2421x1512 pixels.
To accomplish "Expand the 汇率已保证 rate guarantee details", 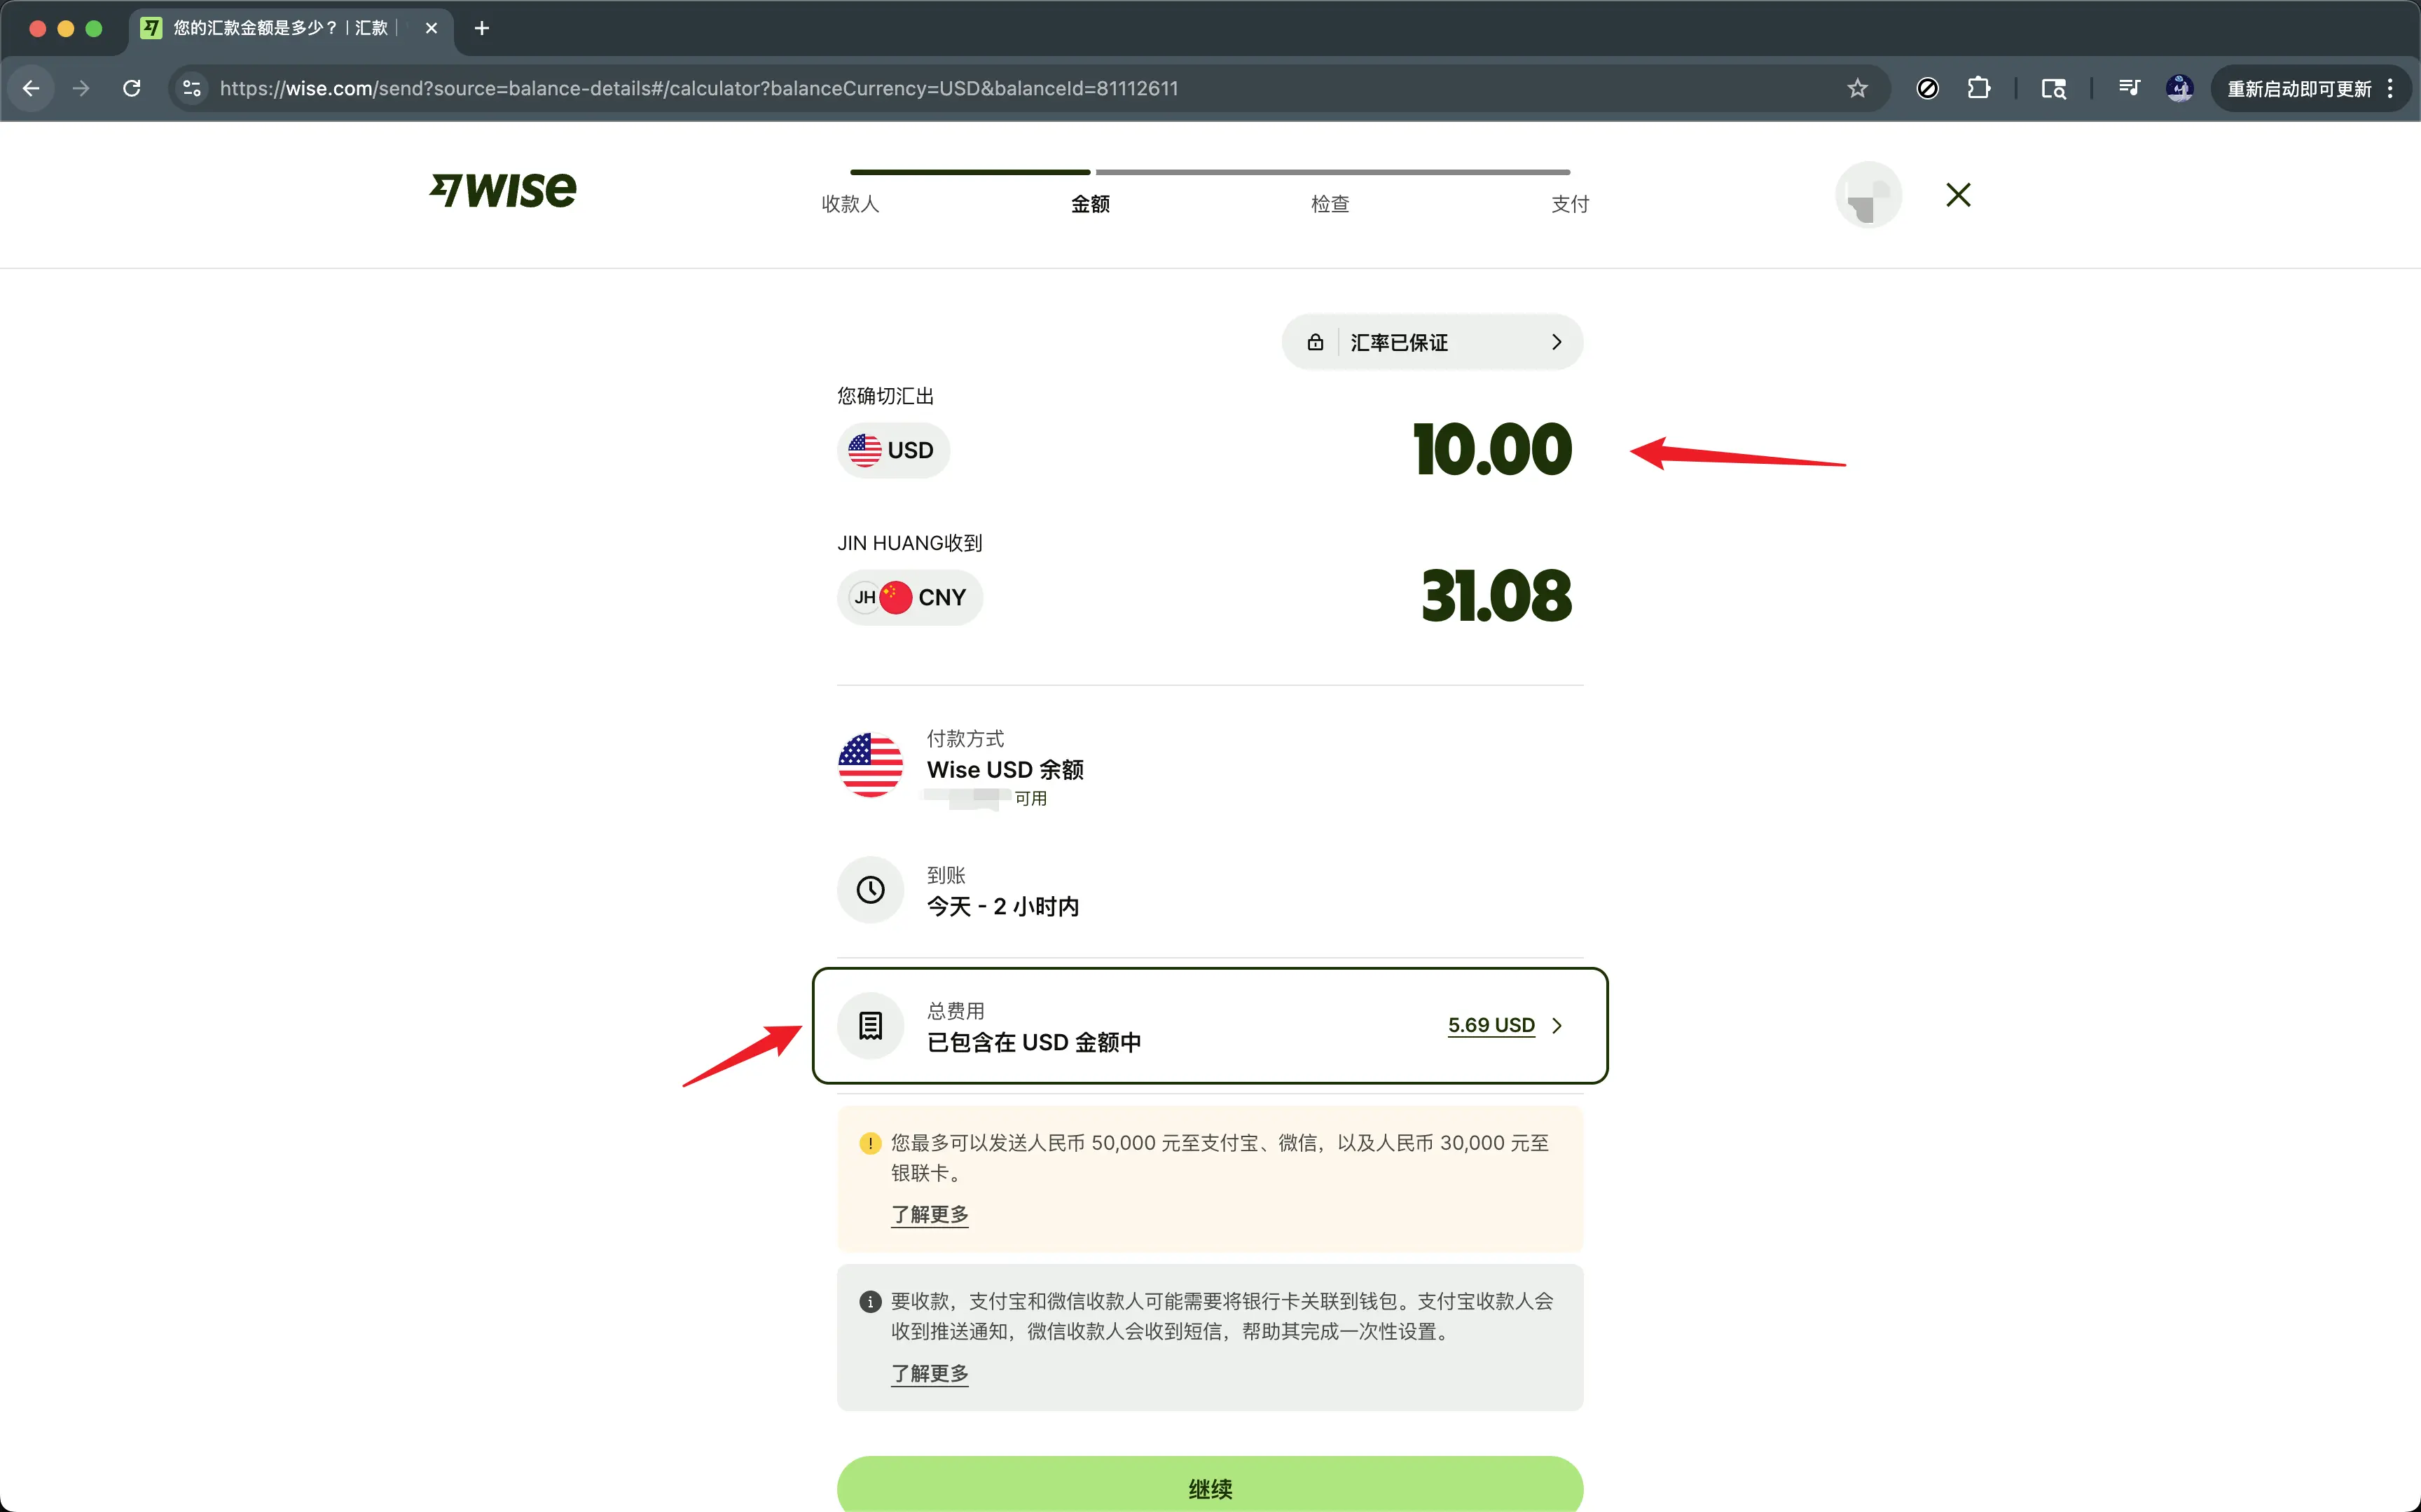I will 1431,343.
